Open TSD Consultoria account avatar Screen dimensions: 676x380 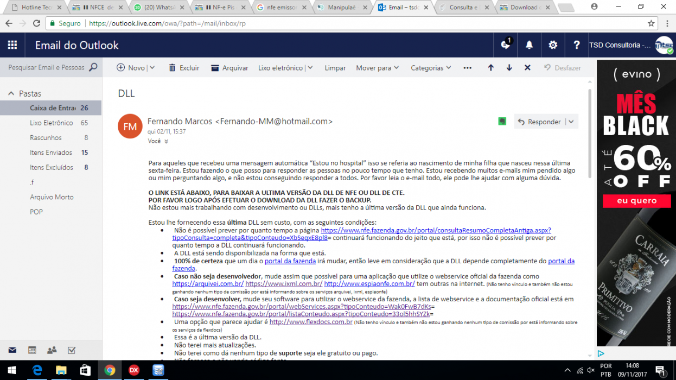click(x=664, y=45)
